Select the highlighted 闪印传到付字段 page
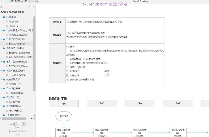209x137 pixels. 17,44
